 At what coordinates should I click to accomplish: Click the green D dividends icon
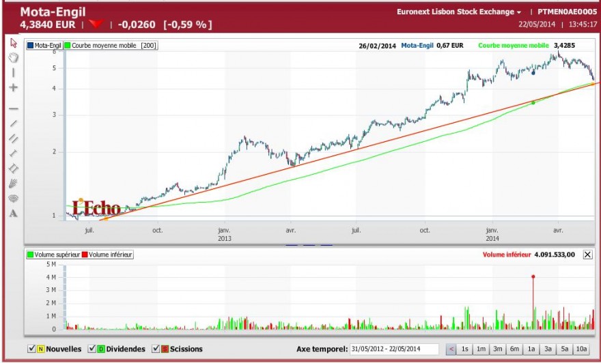[101, 349]
